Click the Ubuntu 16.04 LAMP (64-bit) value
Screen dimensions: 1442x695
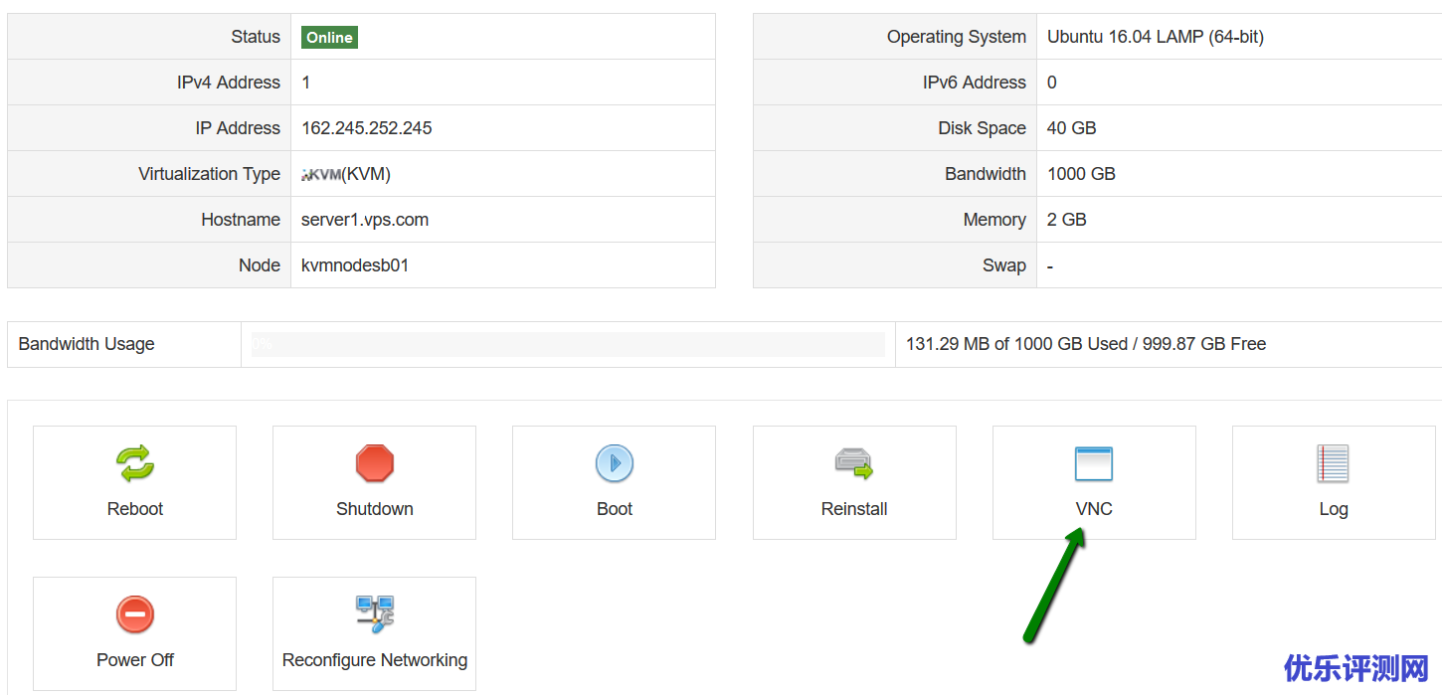1156,37
